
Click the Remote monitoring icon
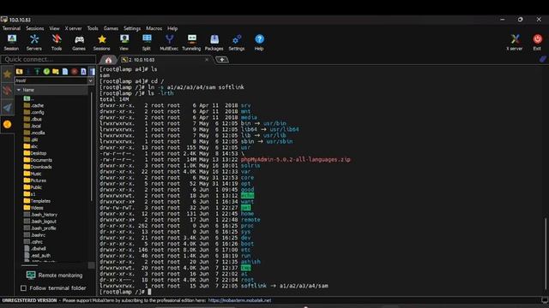(x=31, y=275)
